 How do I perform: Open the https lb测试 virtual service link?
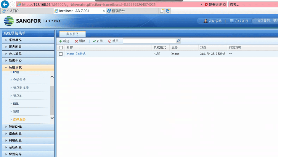[76, 54]
